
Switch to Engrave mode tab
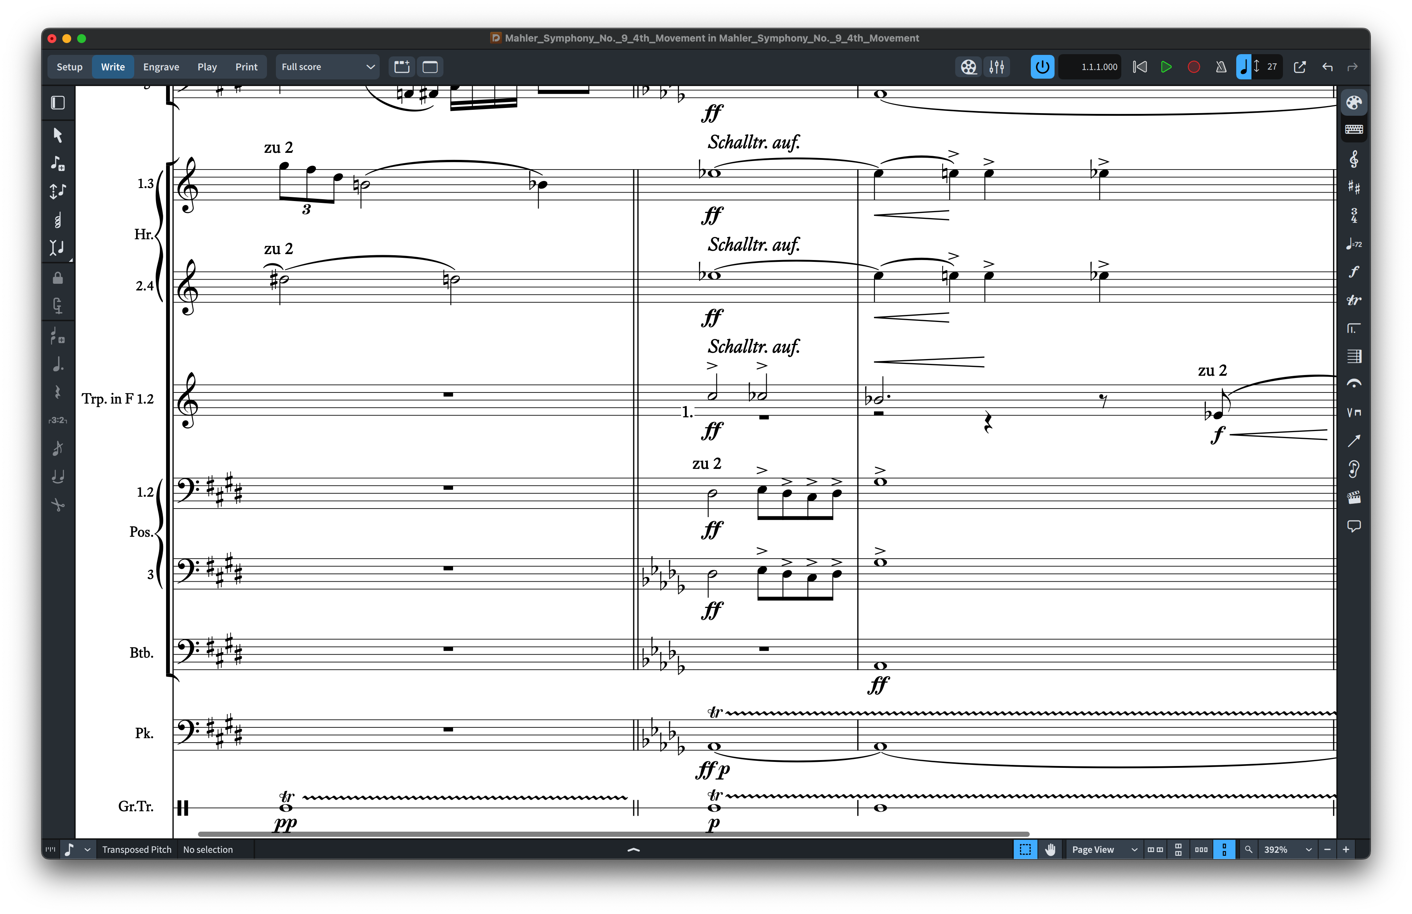[161, 67]
